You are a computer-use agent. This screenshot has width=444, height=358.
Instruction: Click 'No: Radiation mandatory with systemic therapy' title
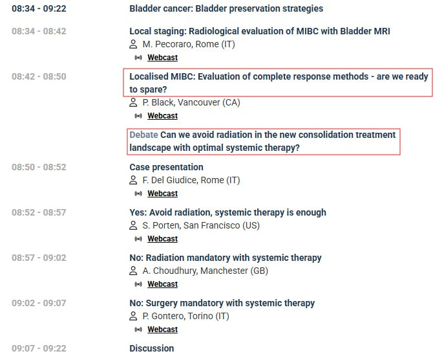(x=226, y=258)
